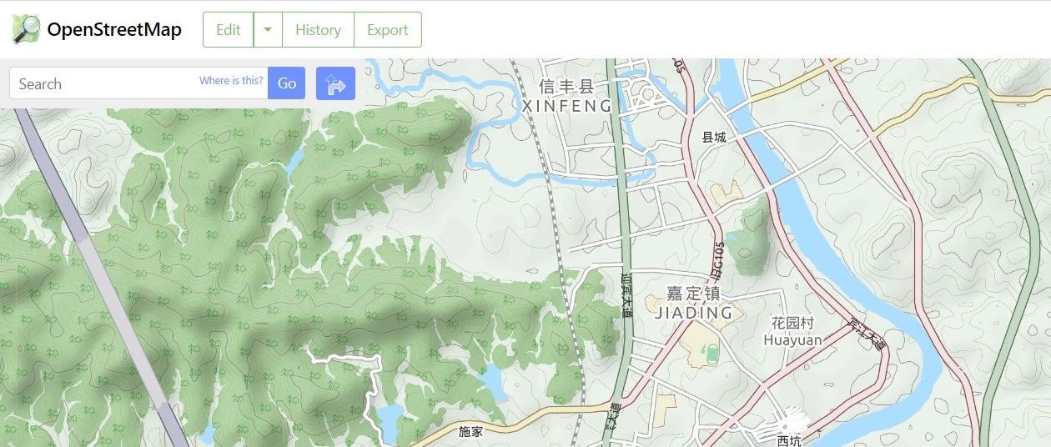Click the Go search button
The image size is (1051, 447).
[287, 83]
